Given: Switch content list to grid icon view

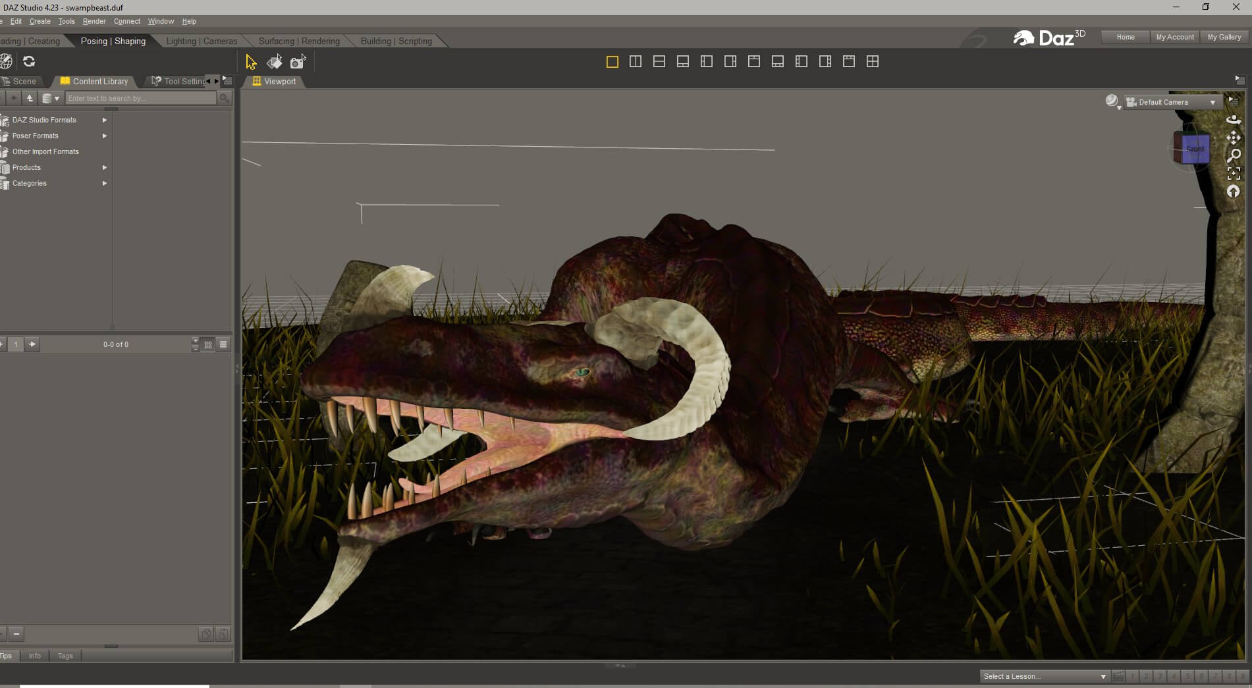Looking at the screenshot, I should pyautogui.click(x=208, y=344).
